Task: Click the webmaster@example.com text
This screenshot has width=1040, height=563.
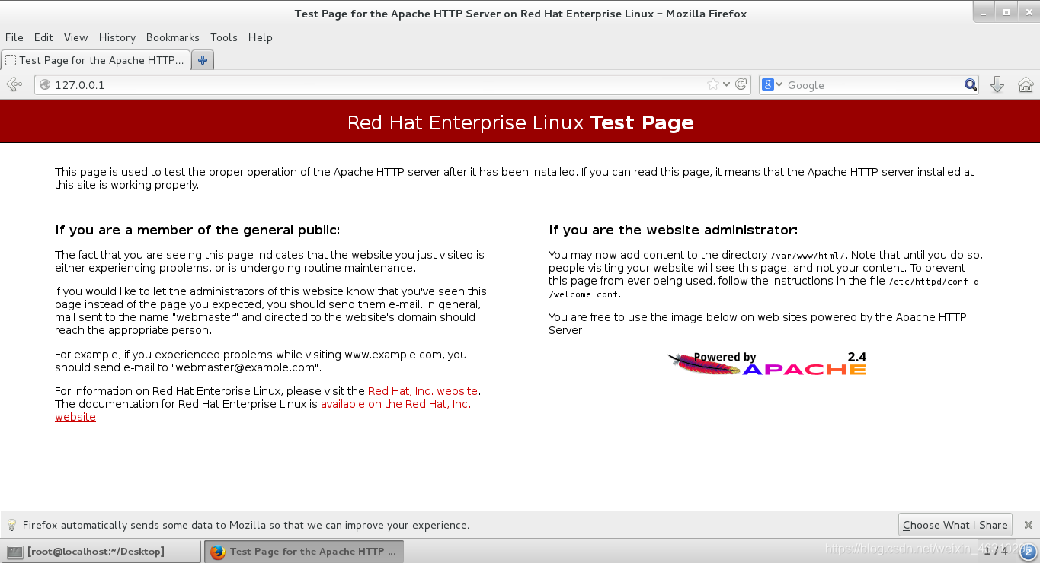Action: [244, 367]
